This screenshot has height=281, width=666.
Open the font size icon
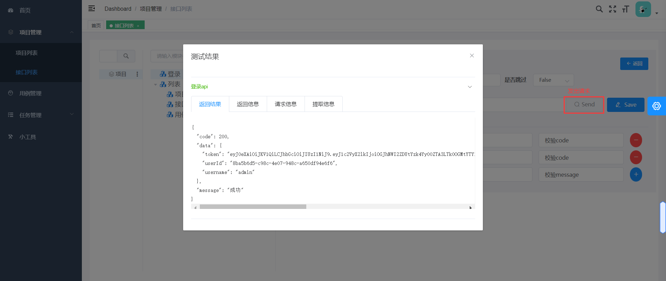pyautogui.click(x=625, y=9)
